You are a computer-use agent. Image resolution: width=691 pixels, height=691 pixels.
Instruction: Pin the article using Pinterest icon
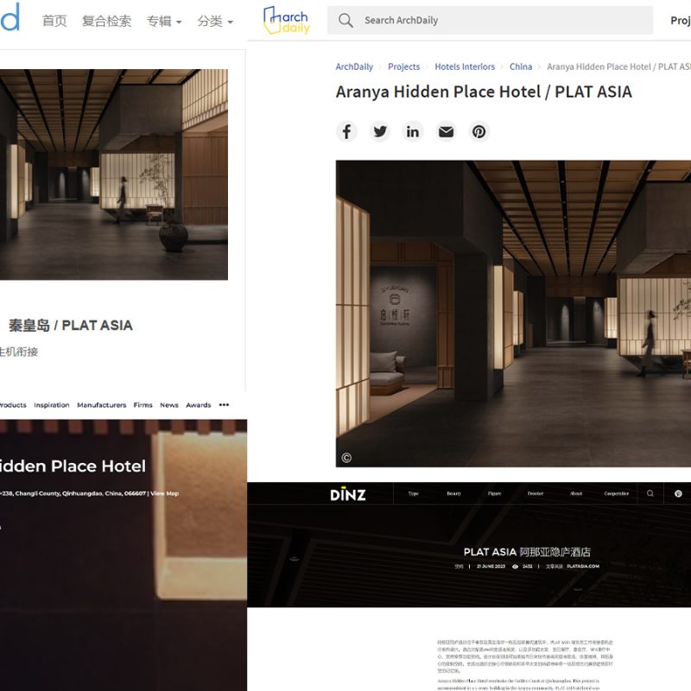(479, 131)
